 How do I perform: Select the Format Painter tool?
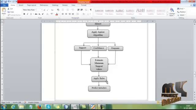coord(14,15)
